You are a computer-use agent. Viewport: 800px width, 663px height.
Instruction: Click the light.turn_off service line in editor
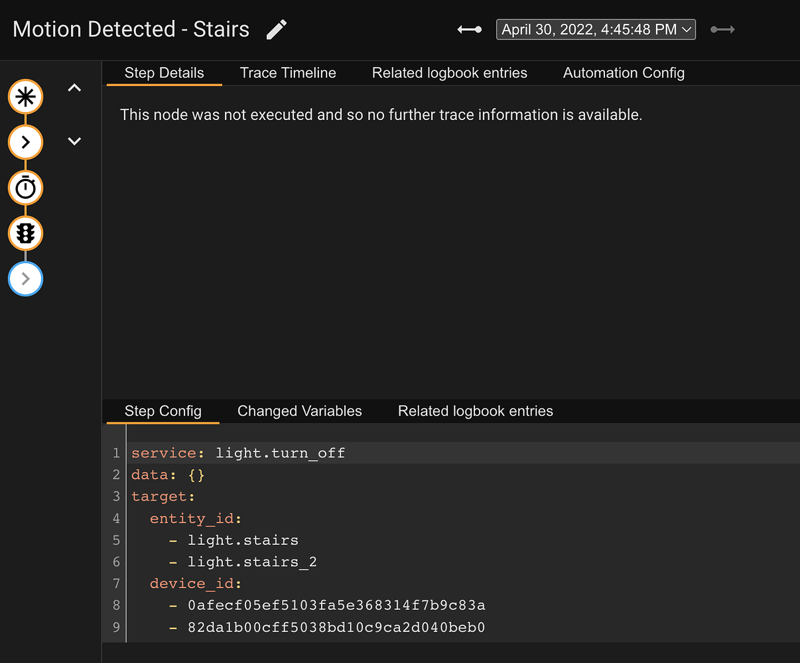point(280,453)
